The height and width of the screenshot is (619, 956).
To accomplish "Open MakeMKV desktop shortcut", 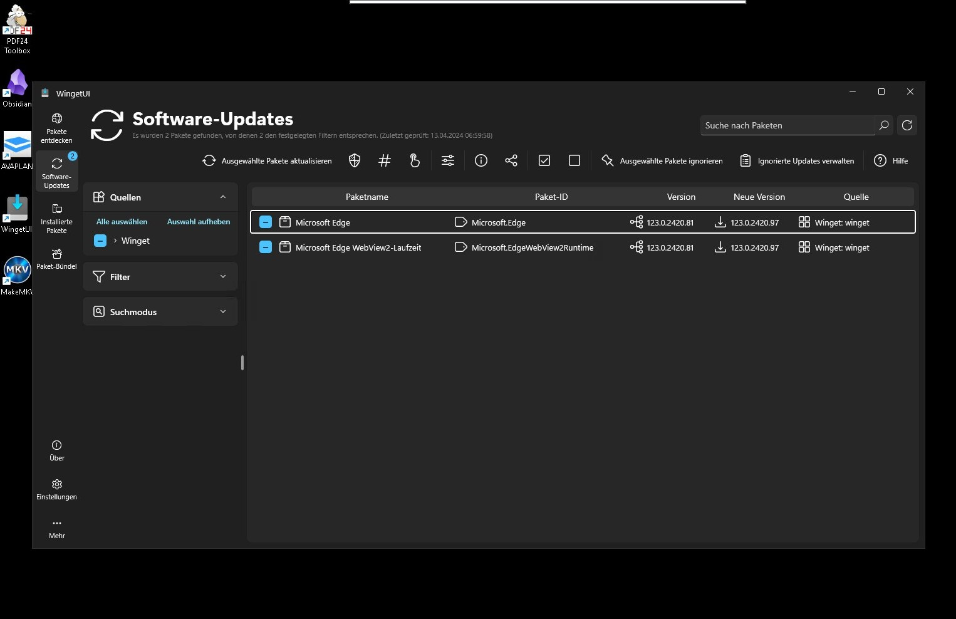I will click(17, 276).
